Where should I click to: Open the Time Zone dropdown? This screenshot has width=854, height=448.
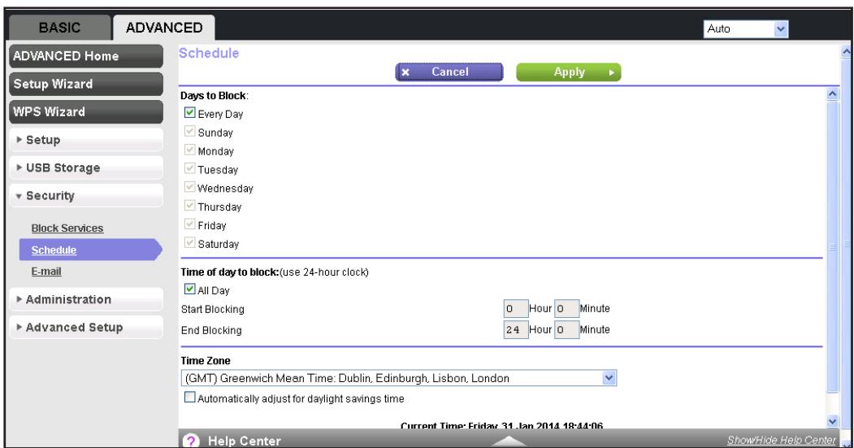(399, 378)
